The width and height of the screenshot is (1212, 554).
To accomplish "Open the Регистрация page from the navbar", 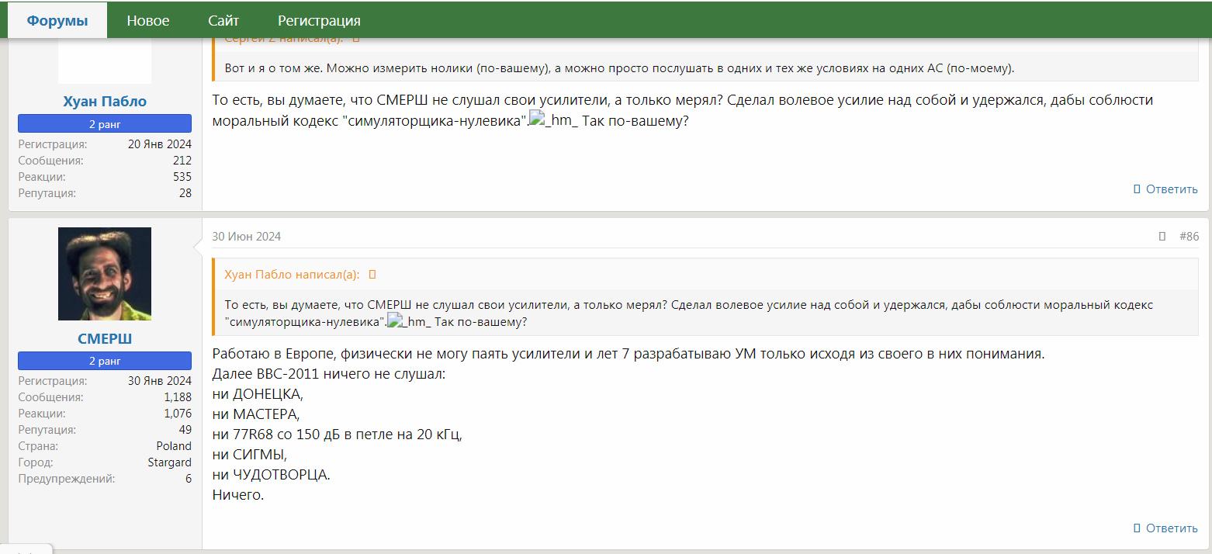I will [x=318, y=19].
